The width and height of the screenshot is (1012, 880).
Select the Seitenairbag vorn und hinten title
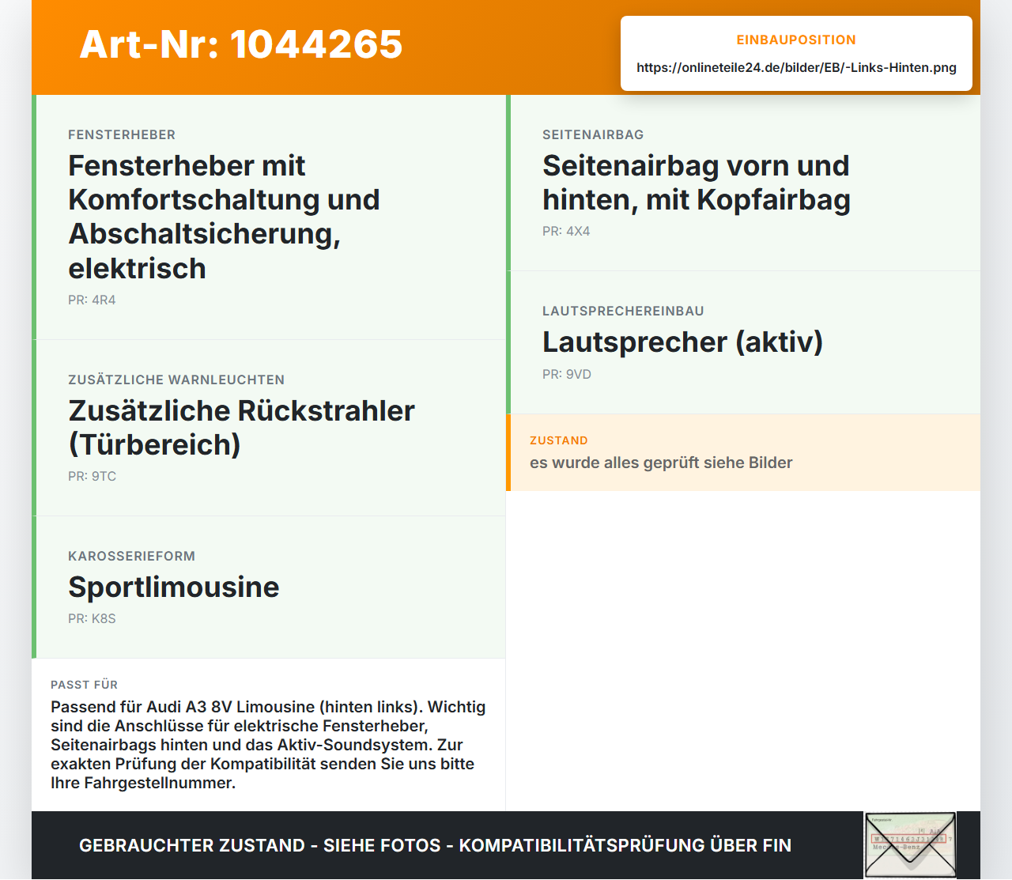[696, 183]
